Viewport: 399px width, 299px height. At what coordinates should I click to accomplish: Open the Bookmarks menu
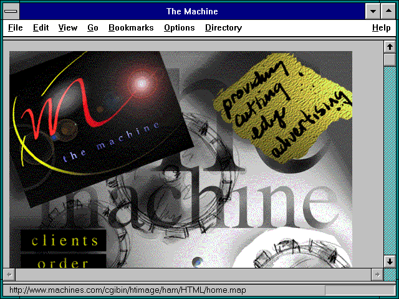click(131, 27)
